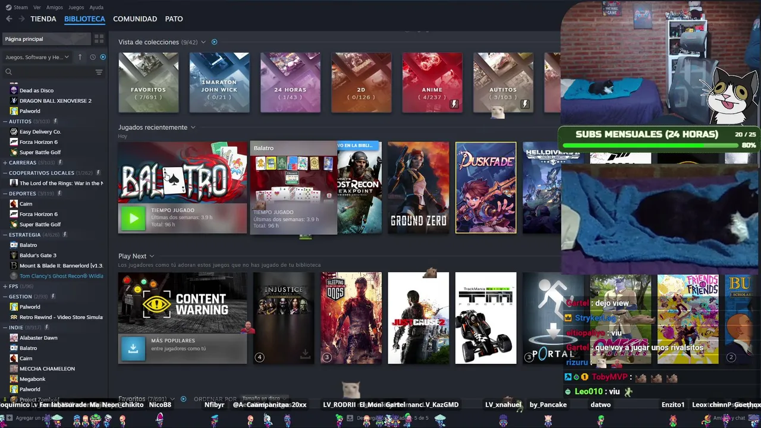Screen dimensions: 761x428
Task: Open the 24 HORAS collection tile
Action: (x=290, y=83)
